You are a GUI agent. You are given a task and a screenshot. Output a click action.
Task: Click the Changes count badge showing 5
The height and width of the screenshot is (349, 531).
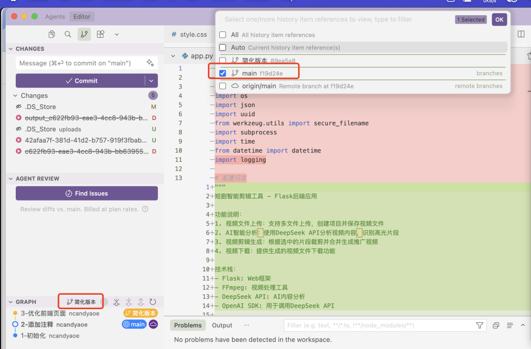(153, 95)
